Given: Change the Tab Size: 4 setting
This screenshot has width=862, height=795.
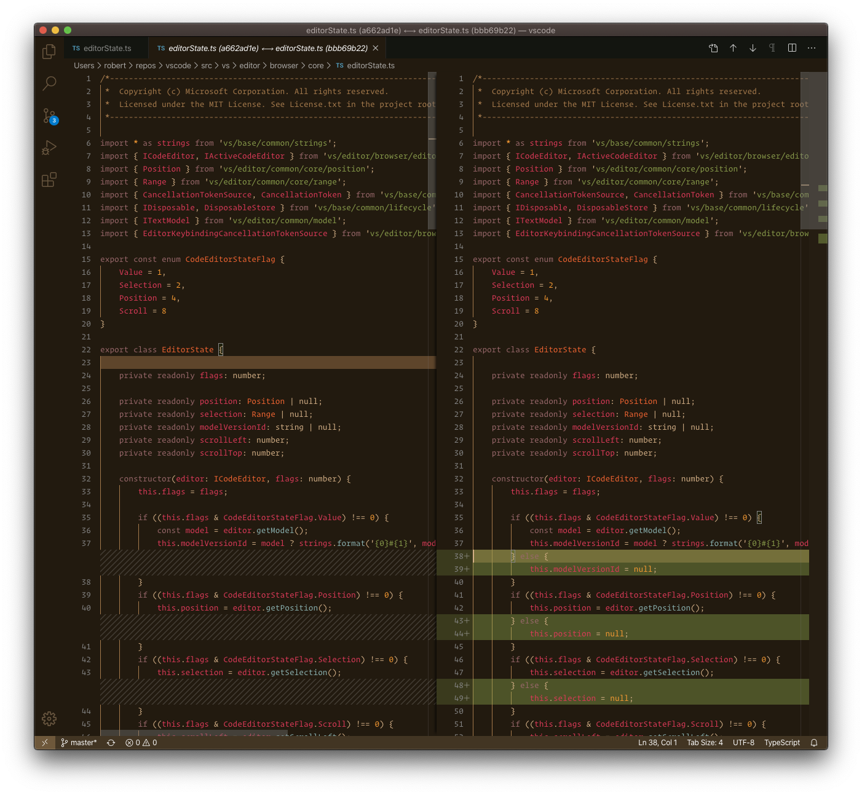Looking at the screenshot, I should point(705,743).
